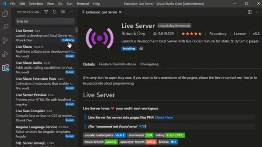This screenshot has height=147, width=262.
Task: Click the filter extensions funnel icon
Action: point(46,12)
